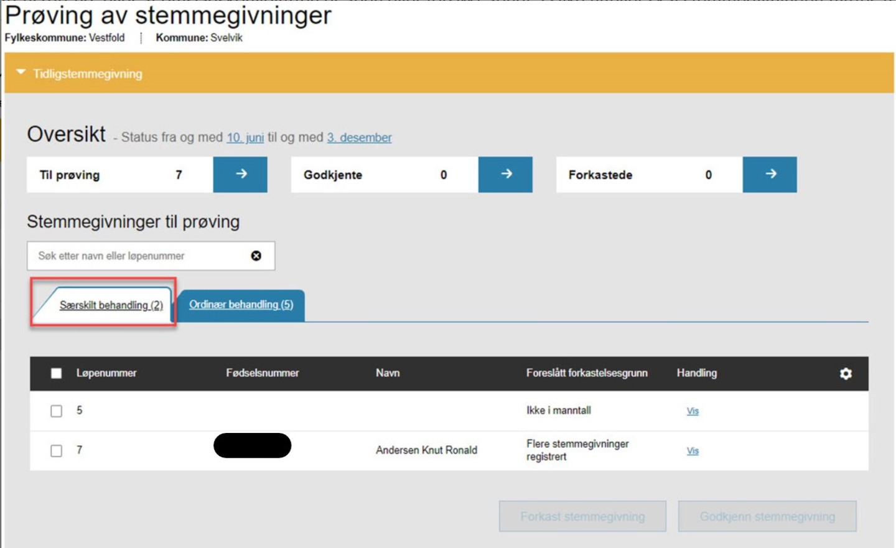
Task: Open the 10. juni start date picker
Action: click(x=245, y=137)
